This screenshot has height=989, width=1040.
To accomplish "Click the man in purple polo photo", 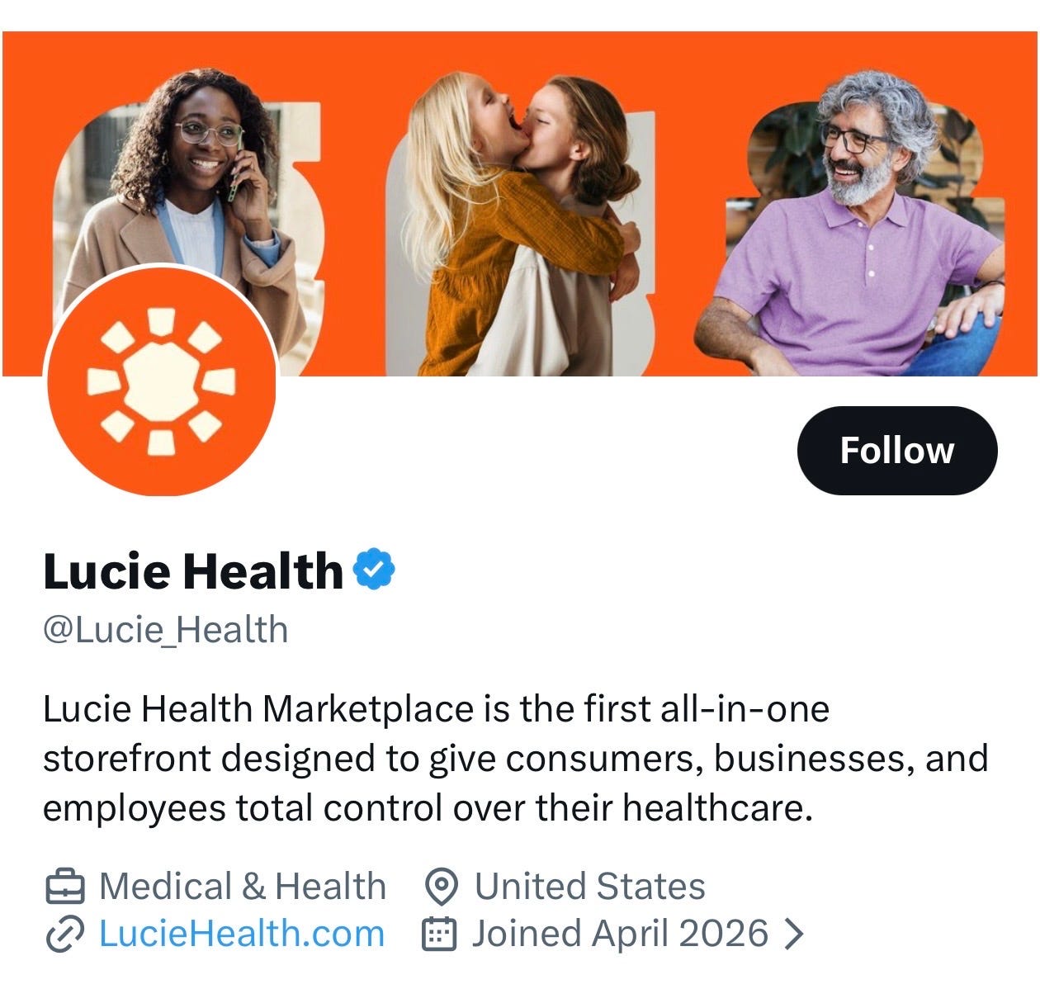I will tap(854, 223).
